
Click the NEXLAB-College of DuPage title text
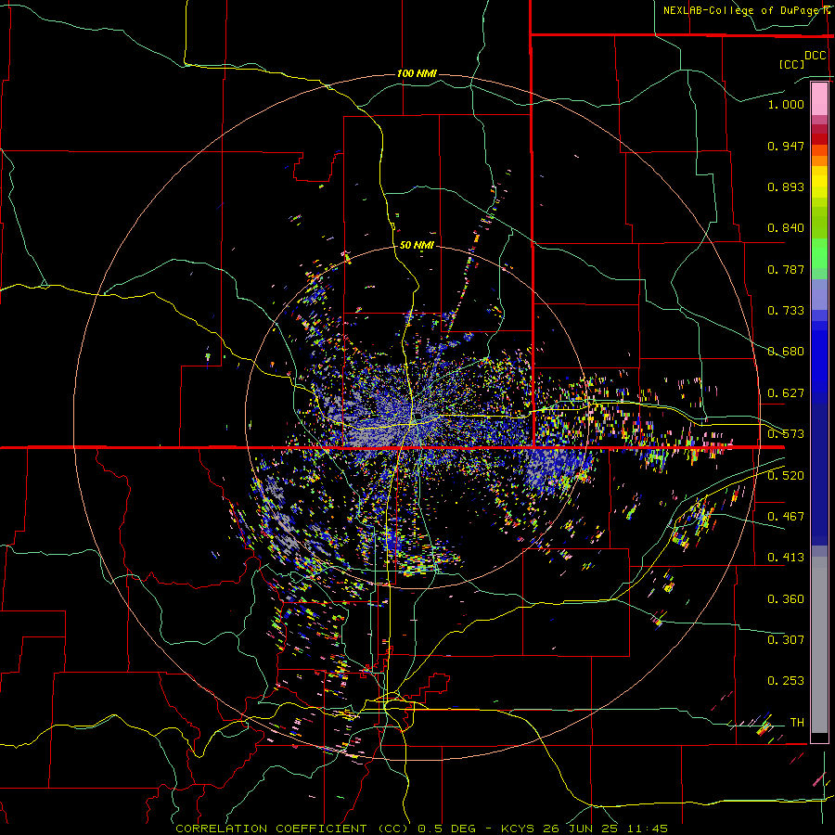click(744, 10)
